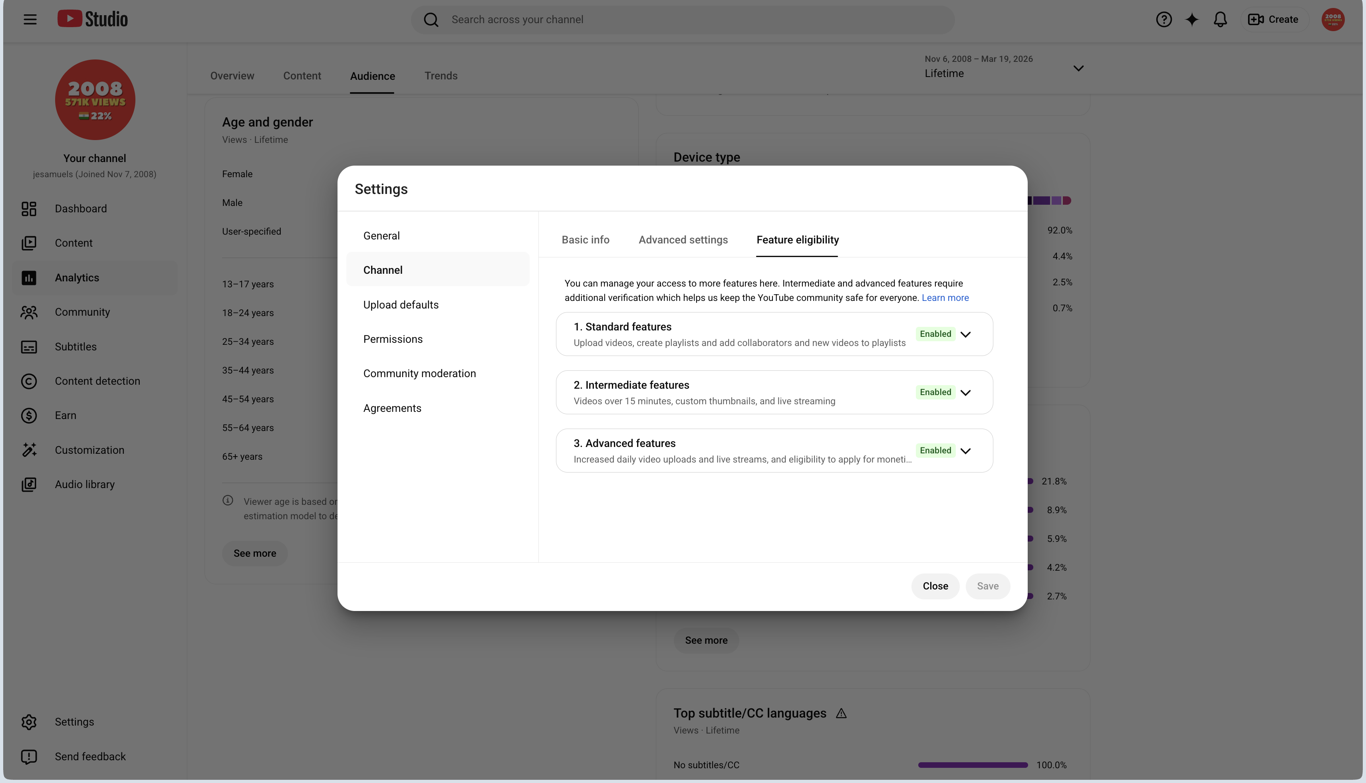1366x783 pixels.
Task: Open the hamburger menu icon
Action: tap(30, 20)
